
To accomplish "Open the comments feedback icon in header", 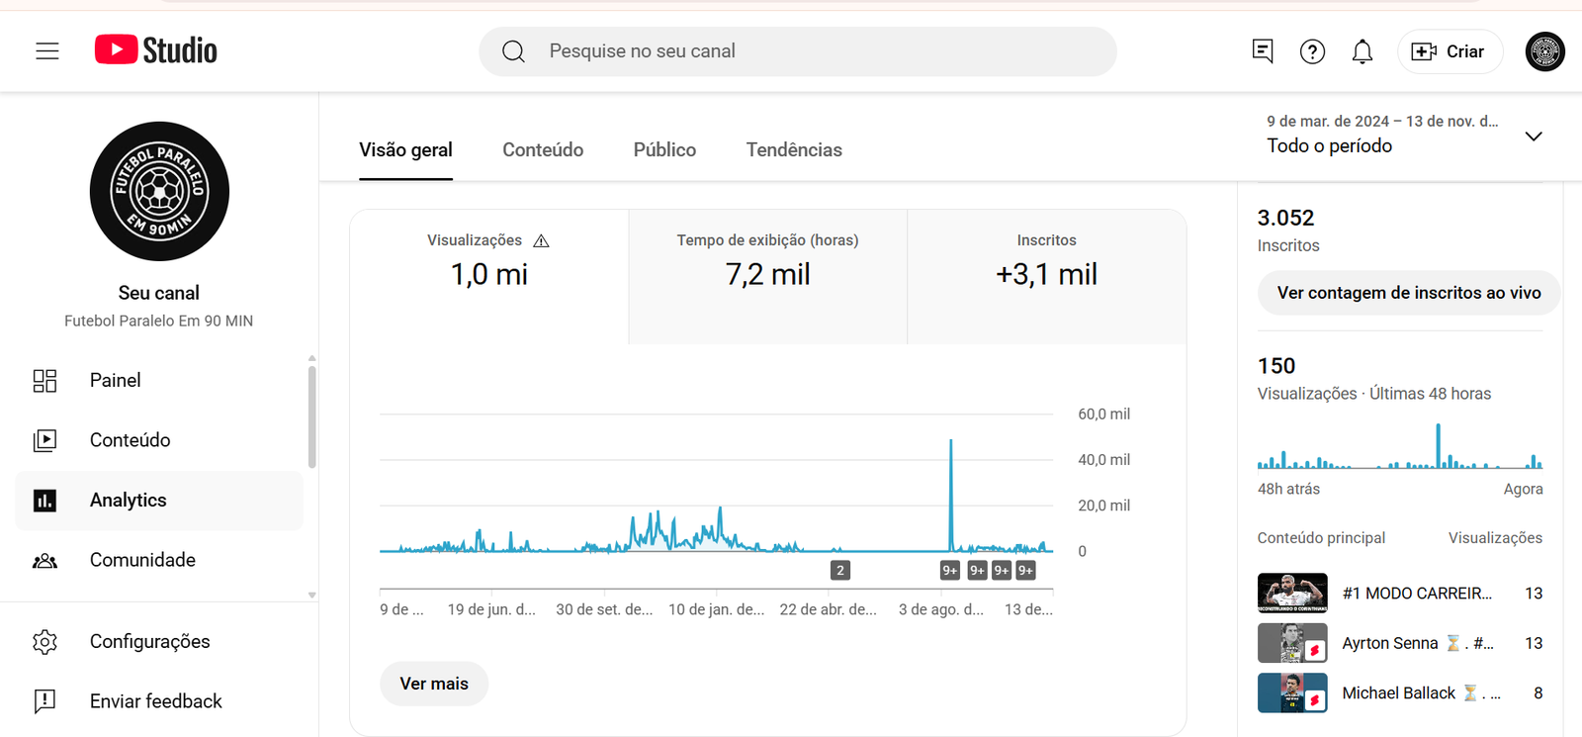I will point(1262,51).
